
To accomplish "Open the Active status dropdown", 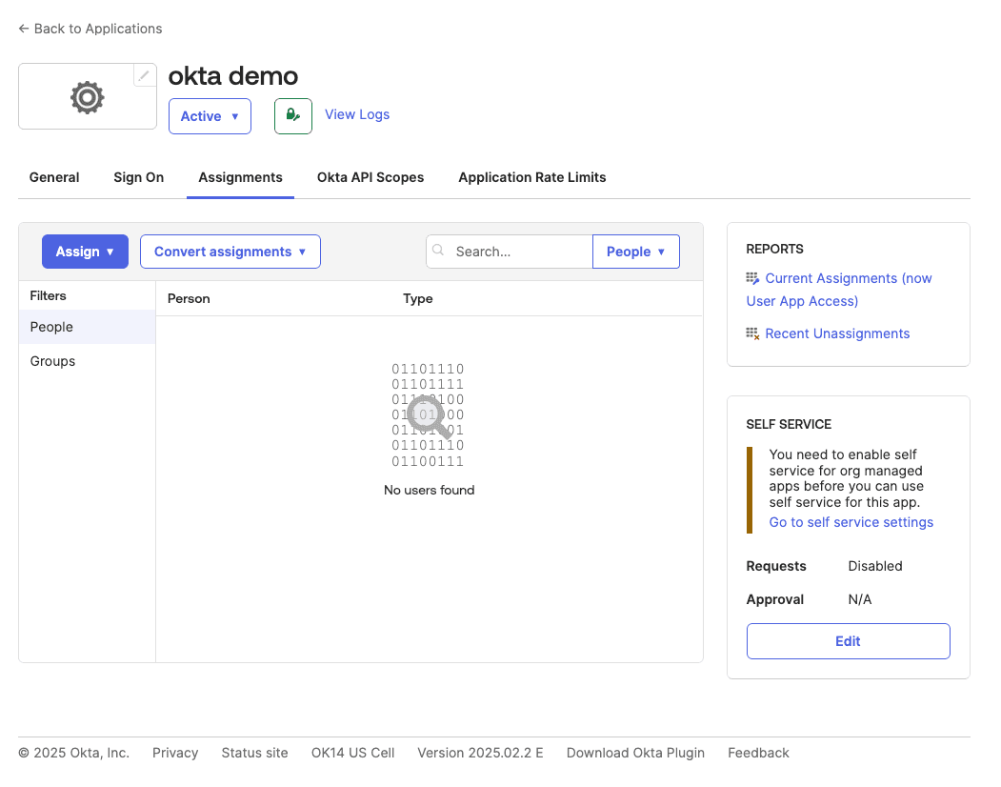I will tap(210, 115).
